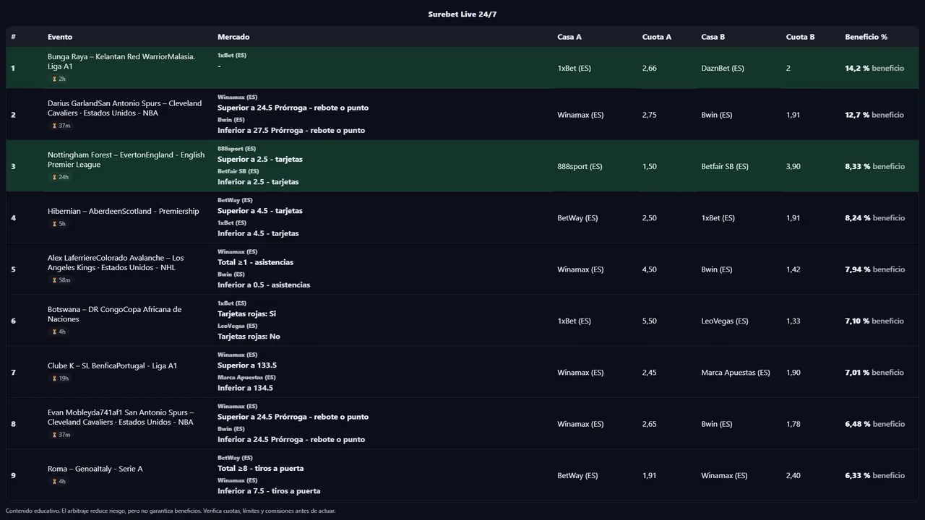This screenshot has width=925, height=520.
Task: Click the 58m hourglass badge under Alex Laferriere event
Action: [61, 280]
